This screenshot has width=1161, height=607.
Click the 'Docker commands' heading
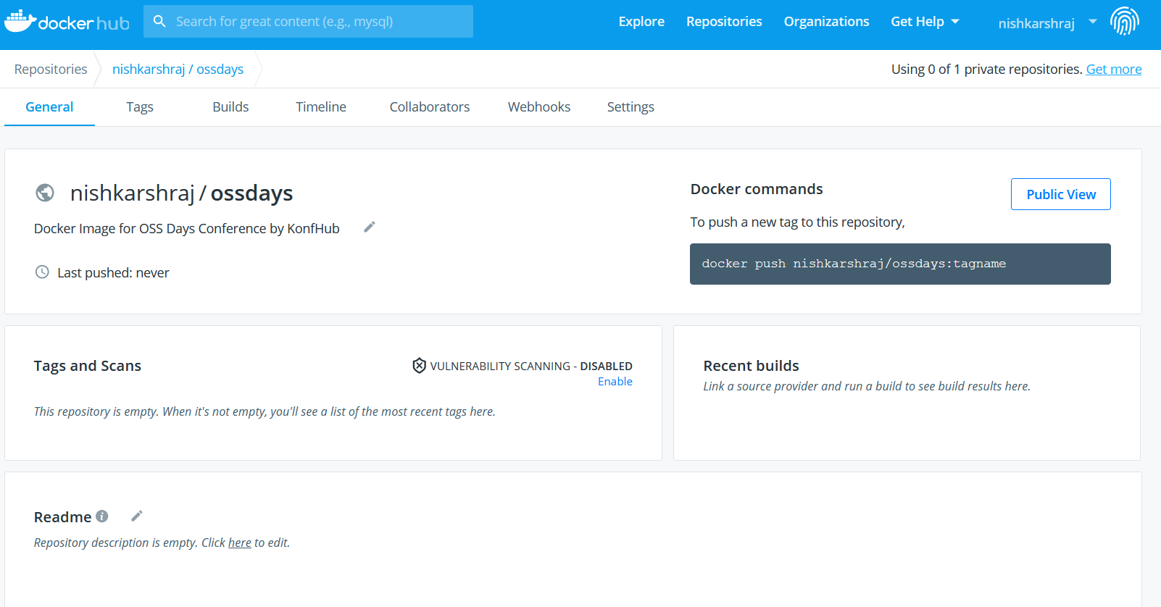tap(757, 189)
